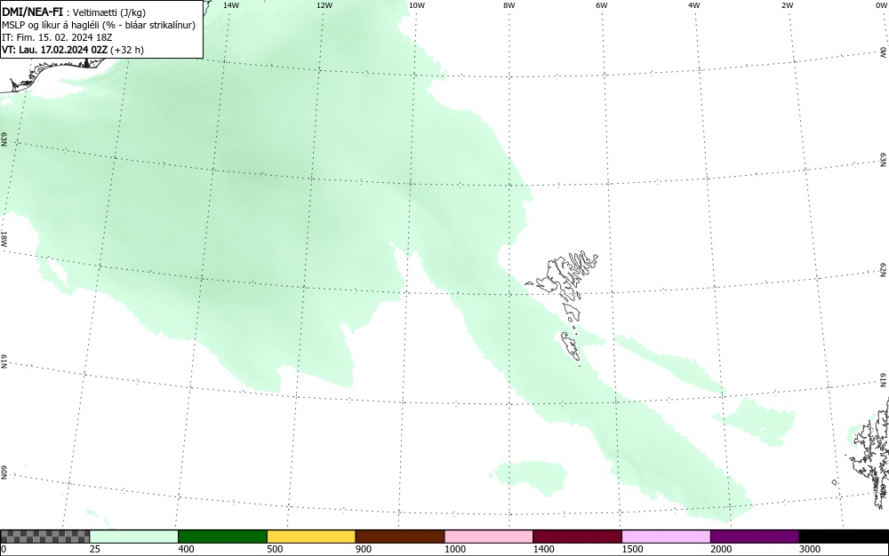Click the legend value 1400
This screenshot has height=556, width=889.
point(543,549)
